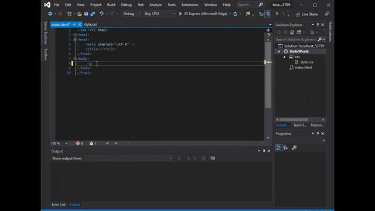Open the Toolbox side tab
This screenshot has height=211, width=375.
pyautogui.click(x=46, y=54)
